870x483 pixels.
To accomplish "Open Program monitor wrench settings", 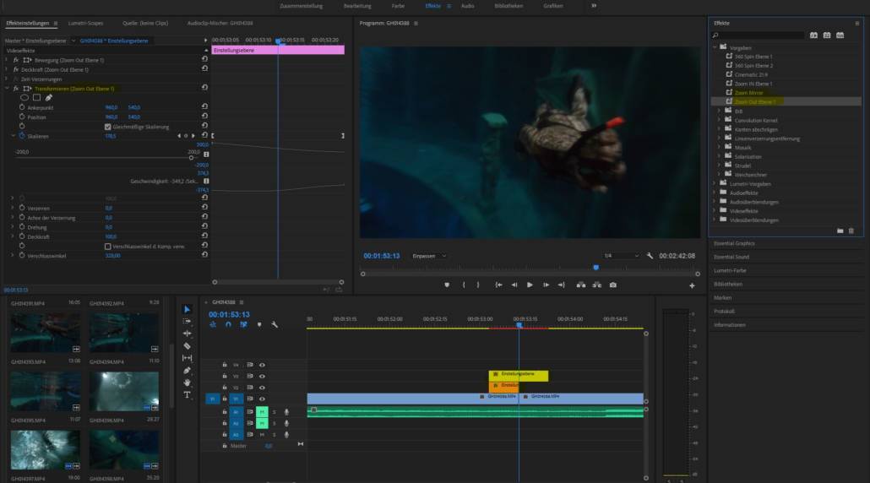I will click(x=650, y=256).
